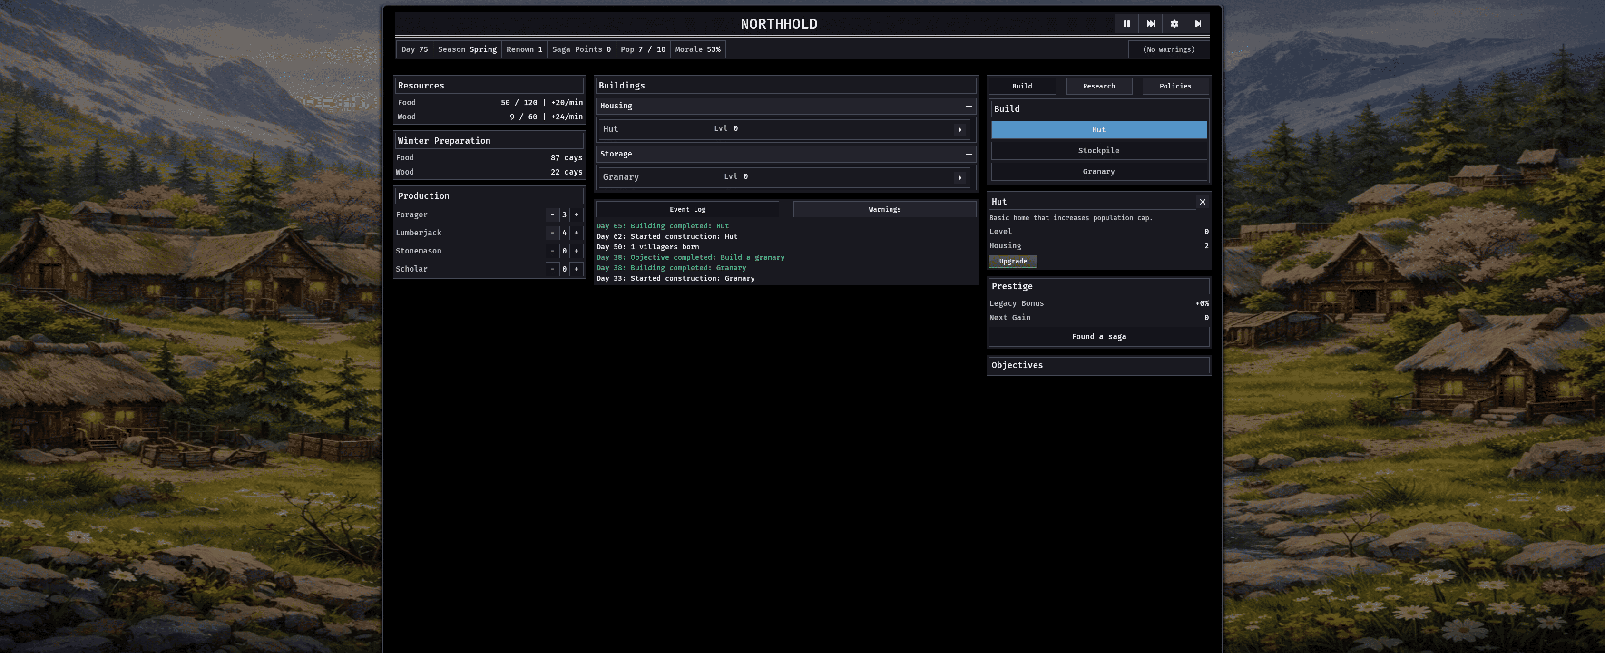1605x653 pixels.
Task: Decrease Lumberjack worker count
Action: tap(552, 233)
